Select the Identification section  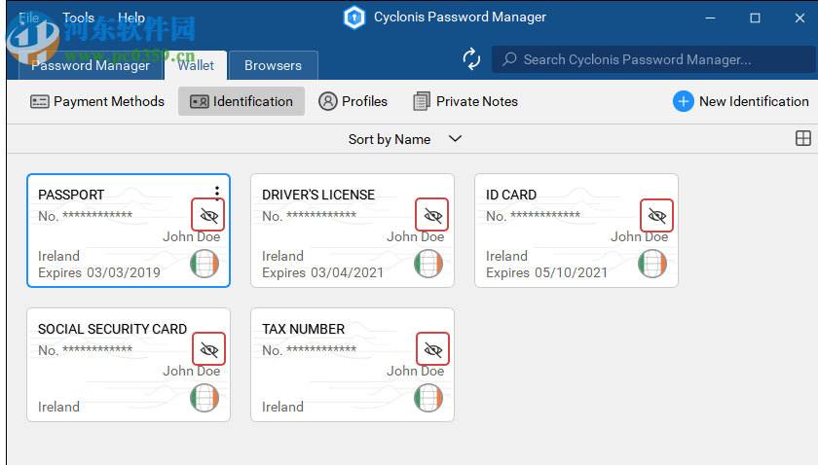click(x=242, y=101)
